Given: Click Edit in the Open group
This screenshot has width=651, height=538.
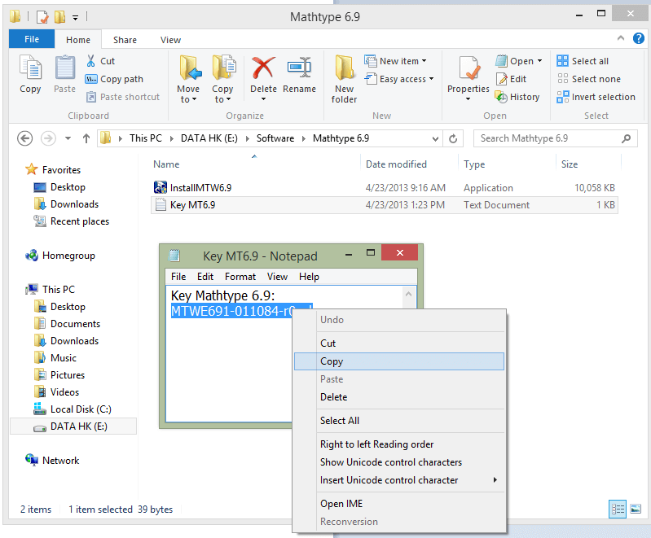Looking at the screenshot, I should coord(511,79).
